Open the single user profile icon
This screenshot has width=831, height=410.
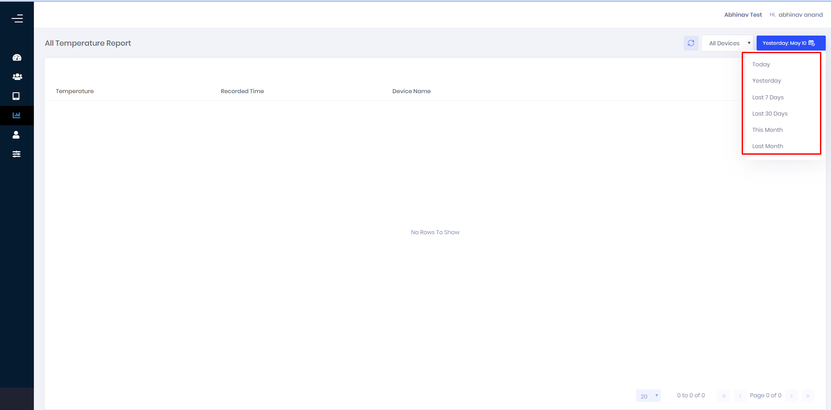tap(16, 135)
